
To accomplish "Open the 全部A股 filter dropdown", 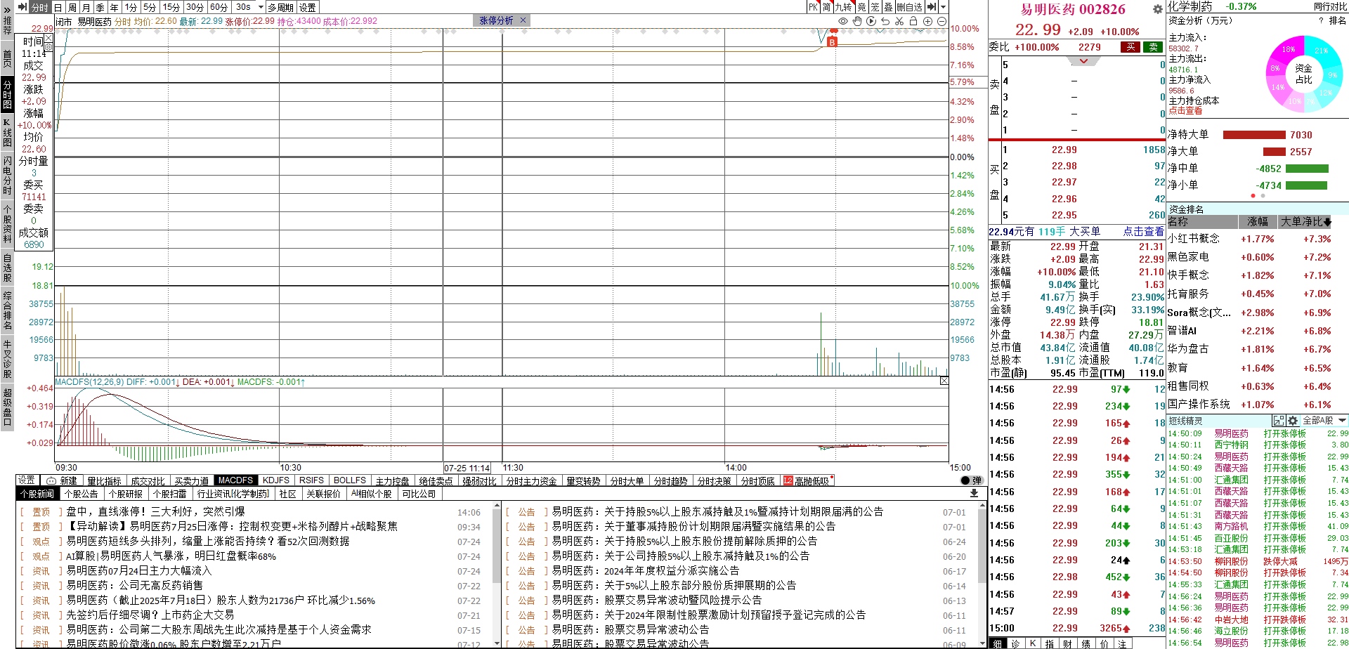I will [x=1325, y=421].
